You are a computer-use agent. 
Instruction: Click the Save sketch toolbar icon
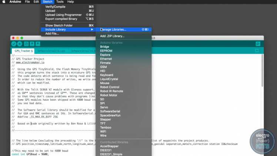click(38, 44)
